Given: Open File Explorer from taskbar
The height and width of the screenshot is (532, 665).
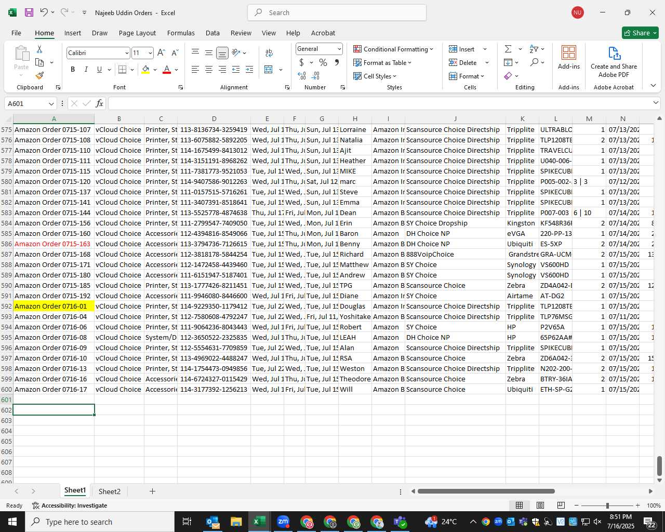Looking at the screenshot, I should coord(236,522).
